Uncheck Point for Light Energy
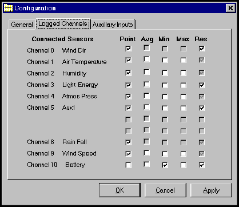 point(129,85)
